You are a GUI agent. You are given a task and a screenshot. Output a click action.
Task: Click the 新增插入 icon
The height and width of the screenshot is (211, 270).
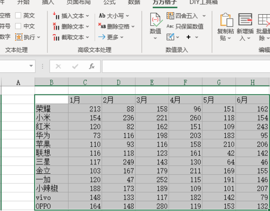[245, 20]
